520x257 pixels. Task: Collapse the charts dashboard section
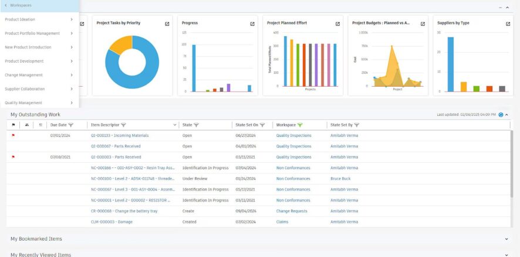pos(507,8)
